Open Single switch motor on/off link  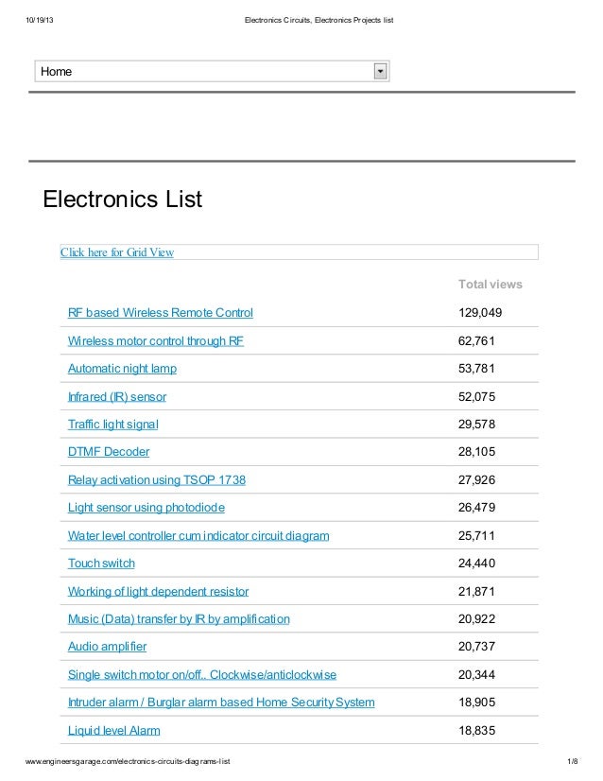pos(202,675)
